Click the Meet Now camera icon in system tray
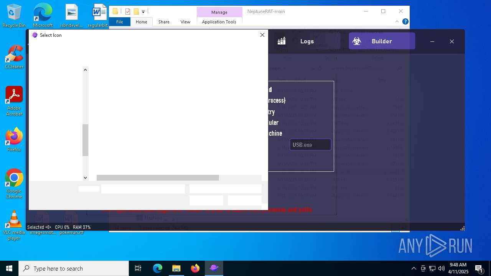This screenshot has height=276, width=491. pos(423,268)
